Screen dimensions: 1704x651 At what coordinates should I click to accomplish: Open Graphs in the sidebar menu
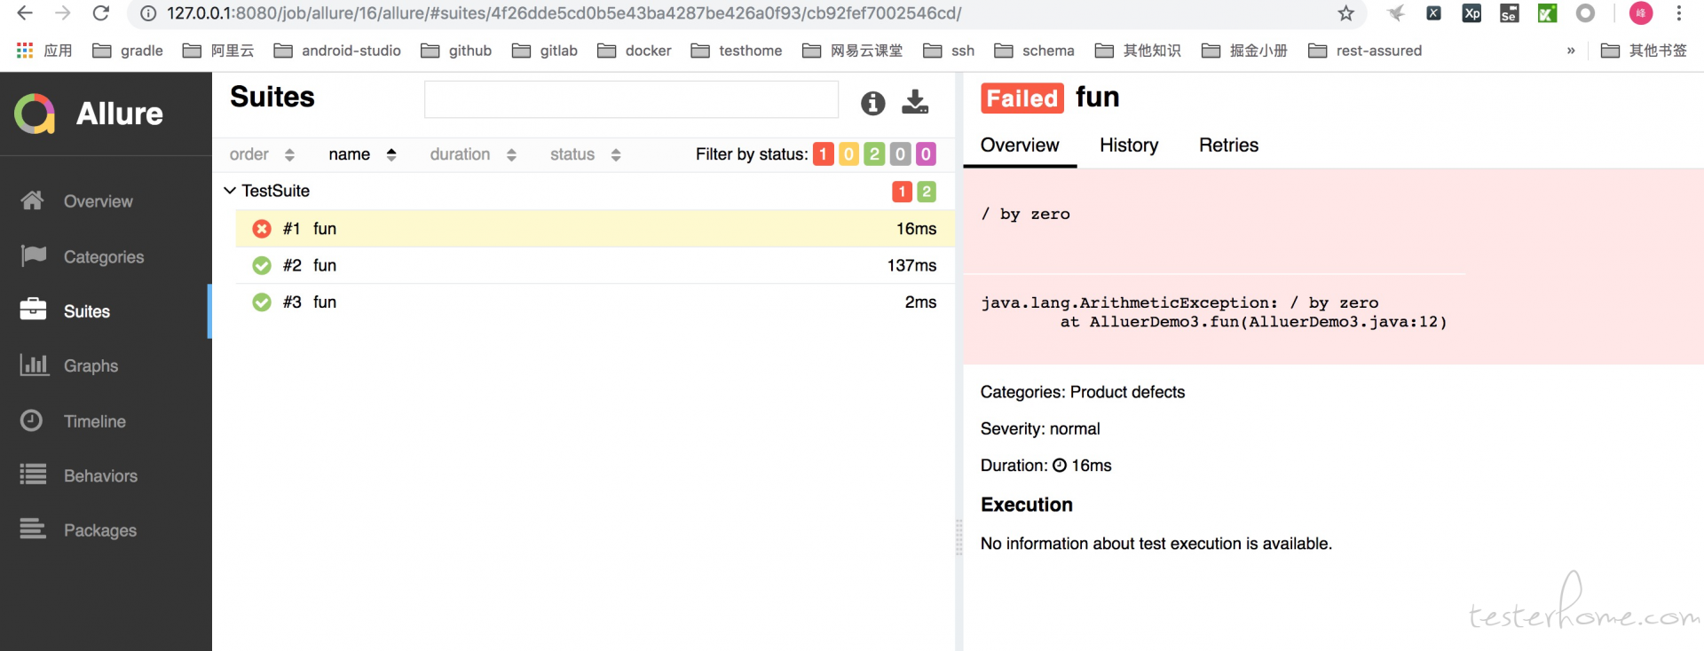click(106, 365)
